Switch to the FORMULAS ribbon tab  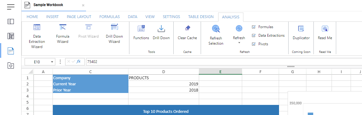coord(109,17)
